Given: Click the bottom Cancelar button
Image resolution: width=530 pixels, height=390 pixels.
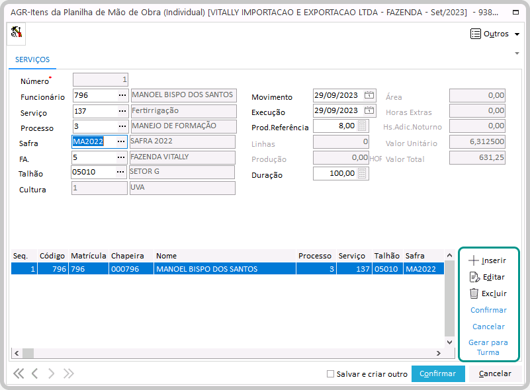Looking at the screenshot, I should click(495, 373).
